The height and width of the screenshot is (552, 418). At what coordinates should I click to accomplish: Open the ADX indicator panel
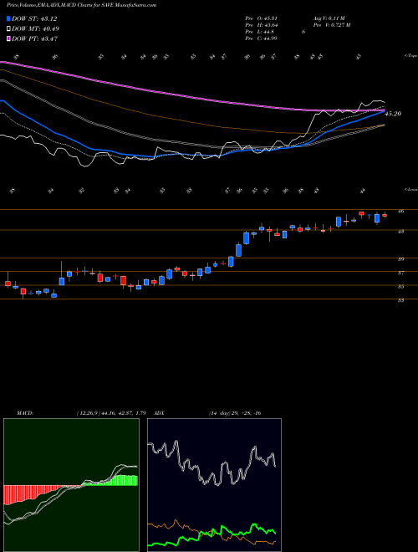[214, 485]
